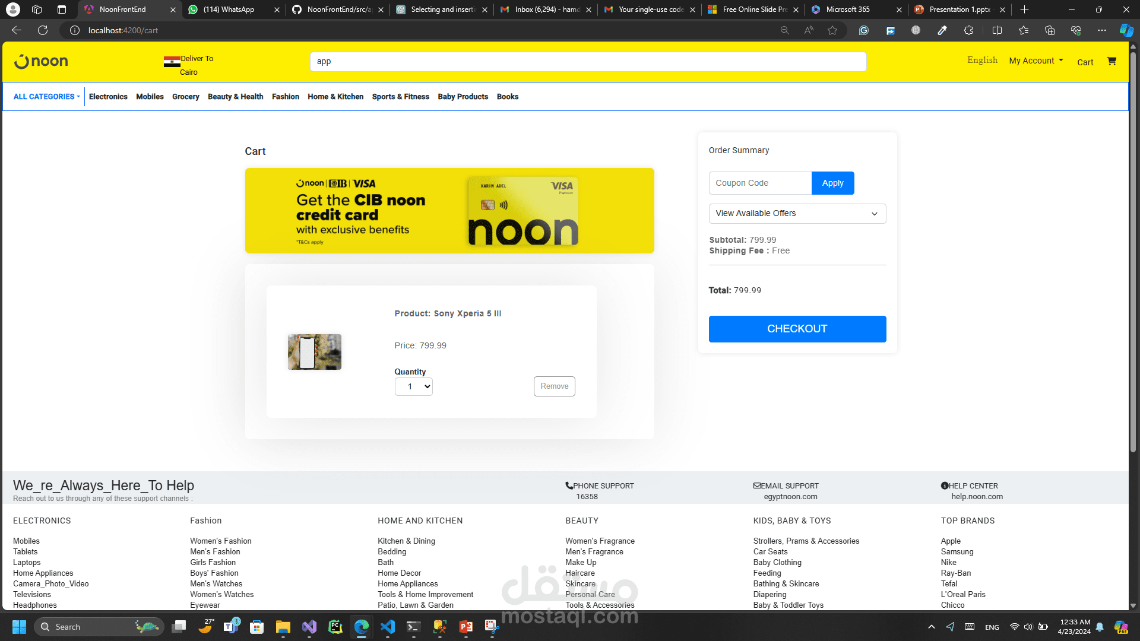1140x641 pixels.
Task: Click the zoom out magnifier icon in address bar
Action: tap(784, 30)
